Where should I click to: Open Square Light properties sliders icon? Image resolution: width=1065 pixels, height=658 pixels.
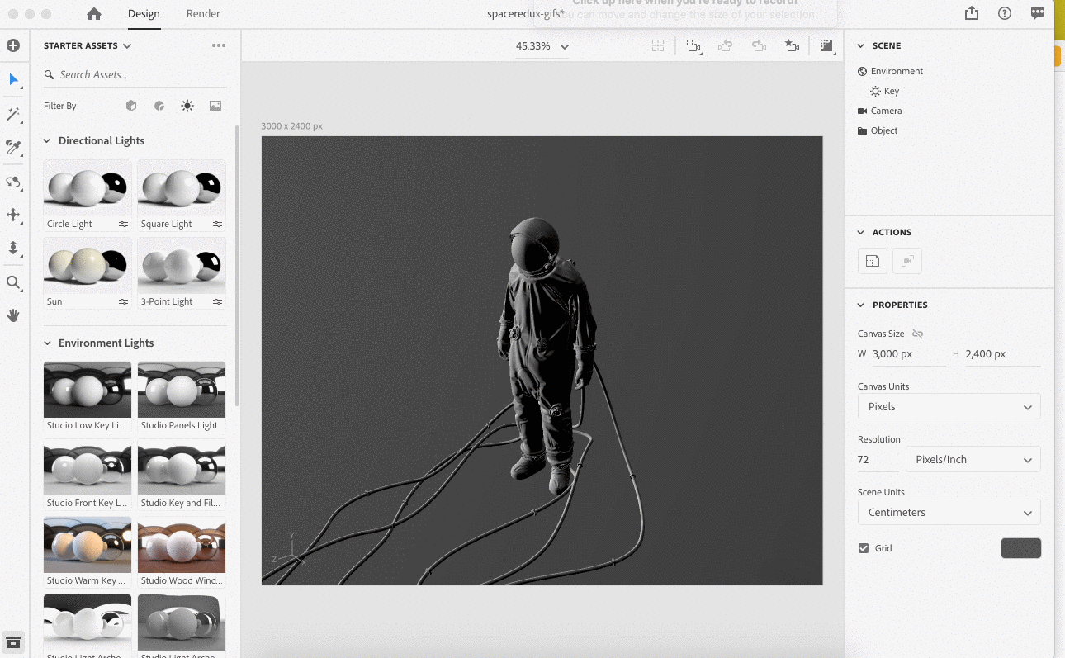[218, 224]
